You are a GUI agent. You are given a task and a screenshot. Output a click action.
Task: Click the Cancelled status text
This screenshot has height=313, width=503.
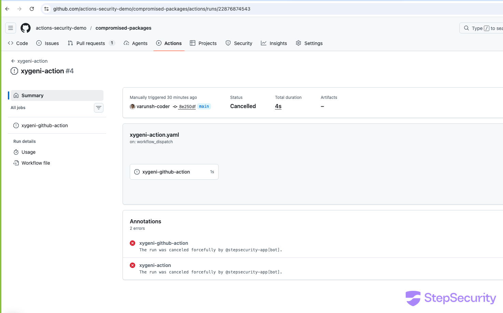pos(243,106)
